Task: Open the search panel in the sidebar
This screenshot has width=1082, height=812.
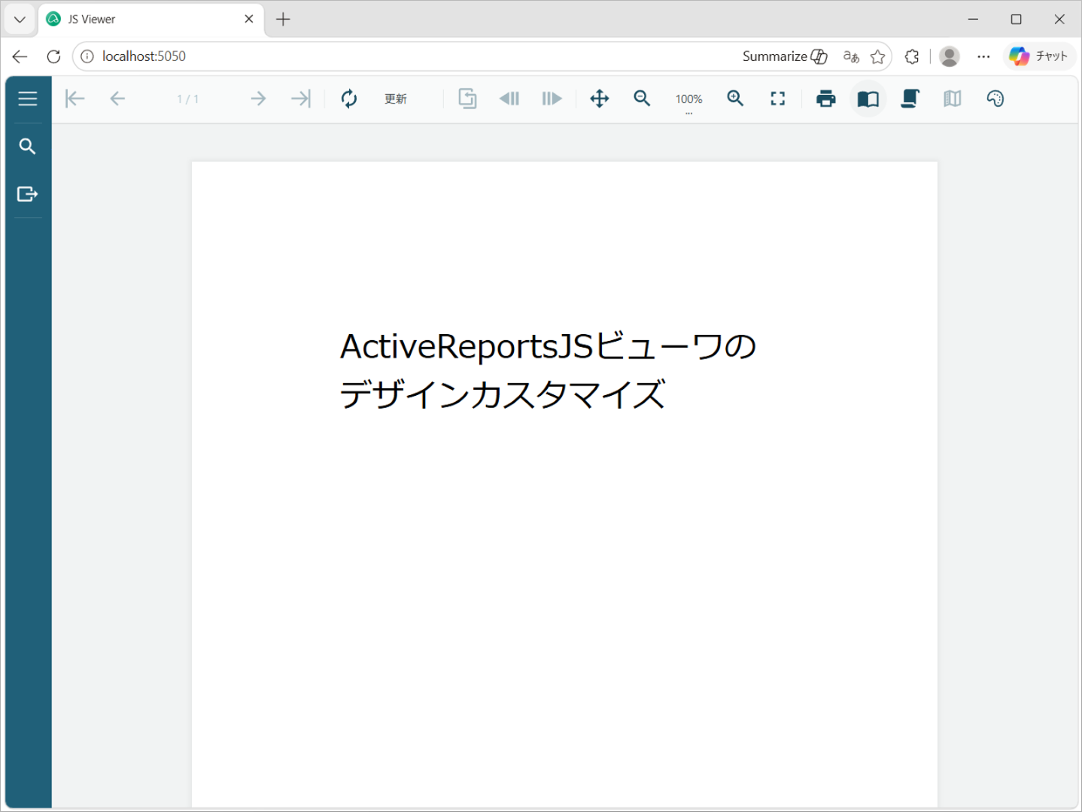Action: click(x=28, y=147)
